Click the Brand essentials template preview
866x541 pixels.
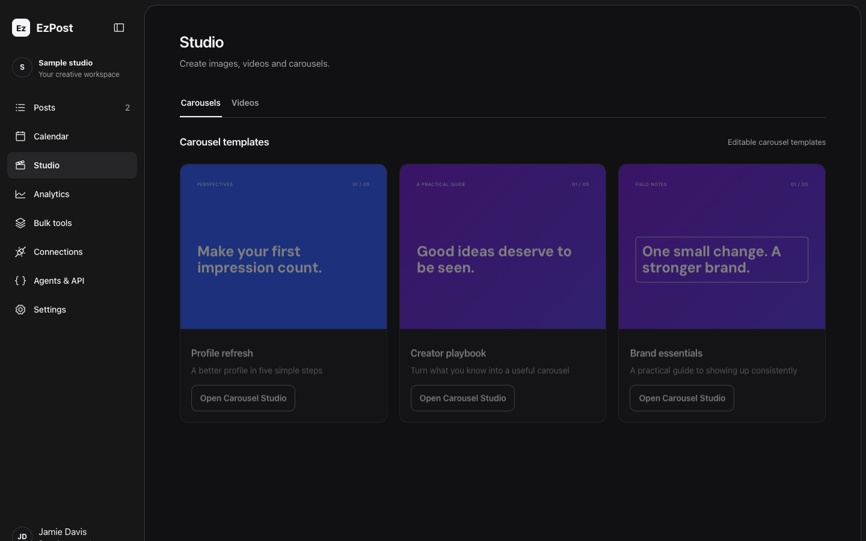tap(722, 246)
